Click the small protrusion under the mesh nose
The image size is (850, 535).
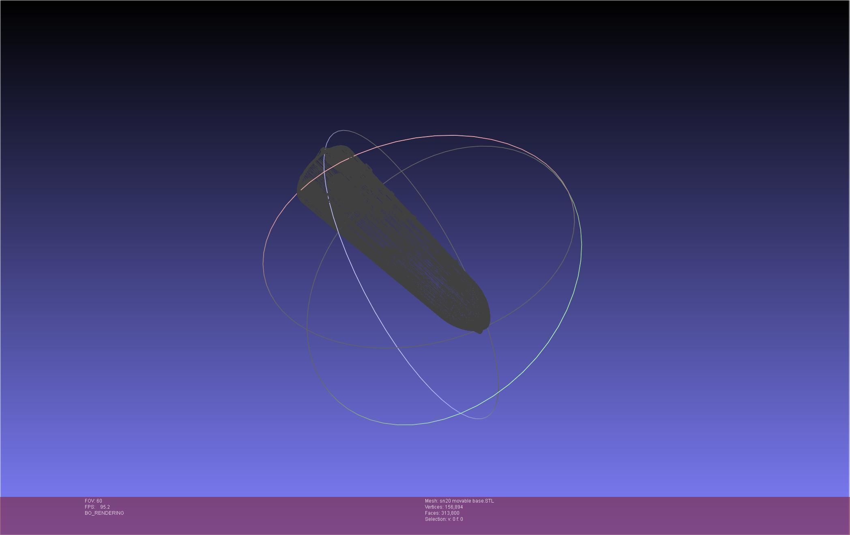click(480, 332)
